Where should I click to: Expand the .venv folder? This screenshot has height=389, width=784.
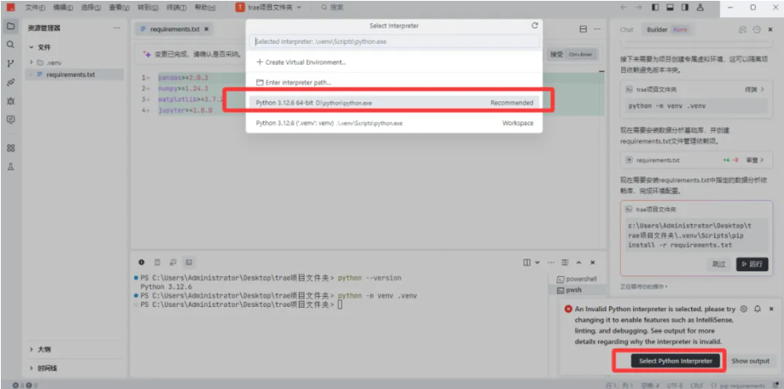pyautogui.click(x=74, y=62)
